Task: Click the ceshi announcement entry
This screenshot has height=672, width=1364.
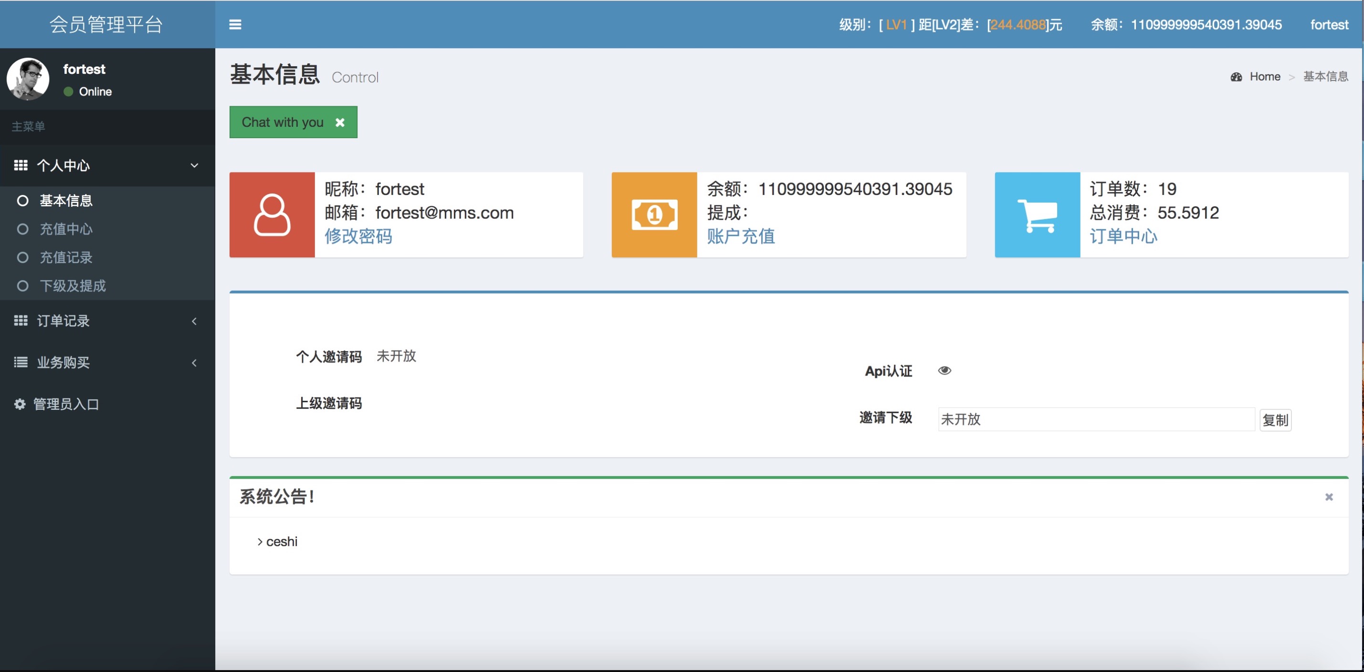Action: pyautogui.click(x=282, y=541)
